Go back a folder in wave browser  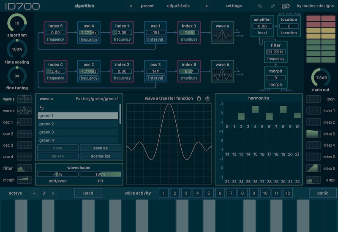(x=41, y=108)
